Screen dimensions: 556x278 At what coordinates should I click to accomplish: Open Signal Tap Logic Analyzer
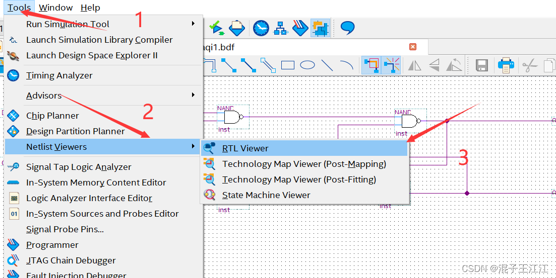[x=103, y=167]
